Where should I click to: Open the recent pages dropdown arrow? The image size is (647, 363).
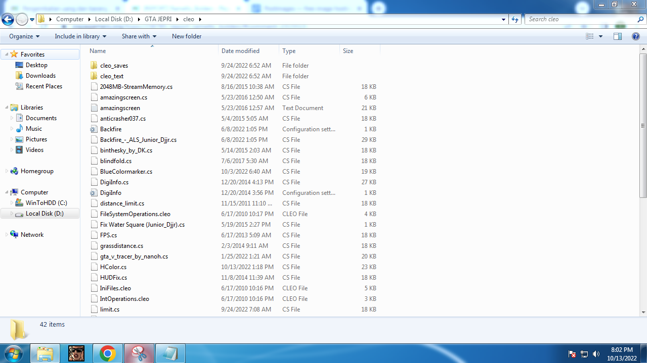tap(32, 20)
